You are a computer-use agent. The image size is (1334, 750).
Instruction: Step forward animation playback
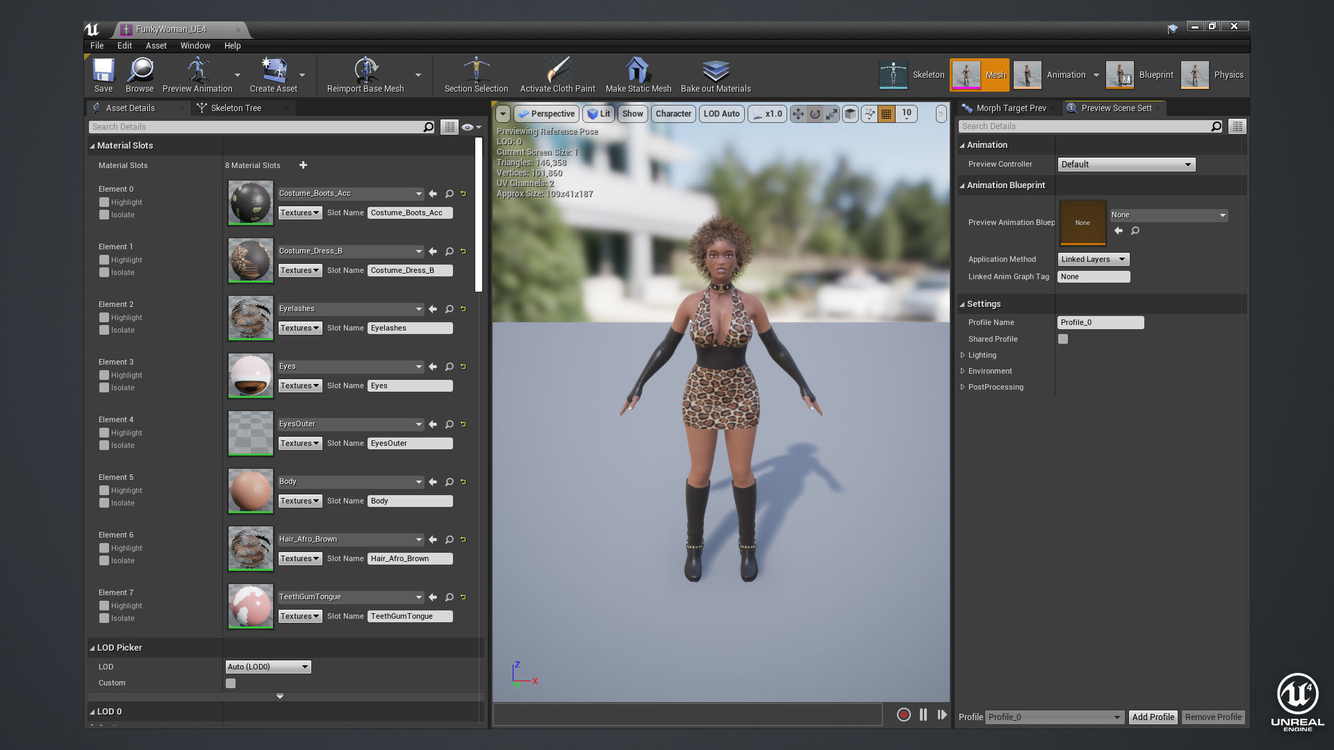click(x=942, y=715)
